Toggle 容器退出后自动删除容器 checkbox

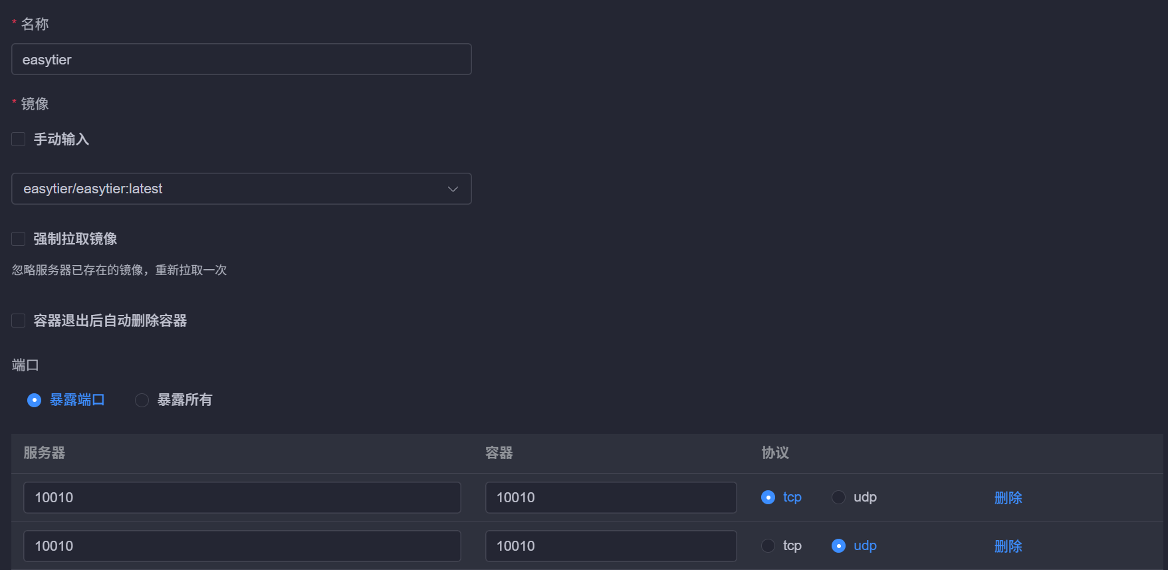pyautogui.click(x=19, y=321)
